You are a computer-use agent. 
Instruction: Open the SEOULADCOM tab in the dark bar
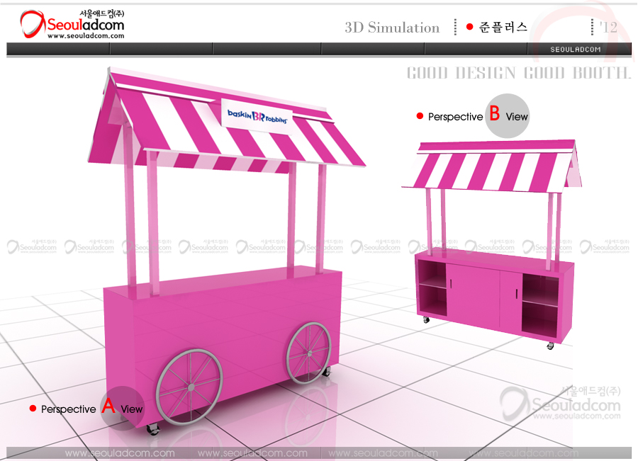[x=576, y=49]
